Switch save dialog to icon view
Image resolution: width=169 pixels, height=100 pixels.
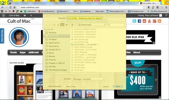[54, 25]
